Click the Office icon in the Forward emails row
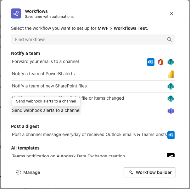The image size is (190, 189). (161, 62)
